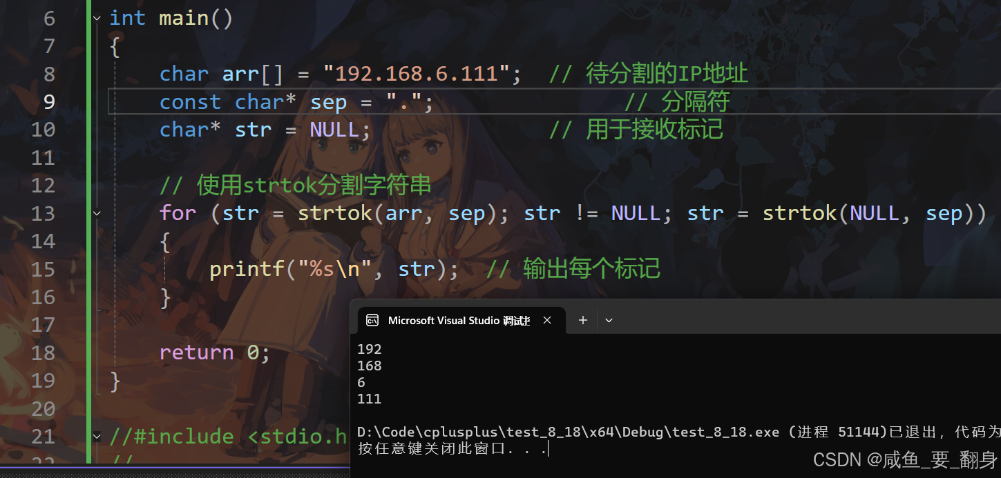
Task: Click the return keyword on line 18
Action: point(197,352)
